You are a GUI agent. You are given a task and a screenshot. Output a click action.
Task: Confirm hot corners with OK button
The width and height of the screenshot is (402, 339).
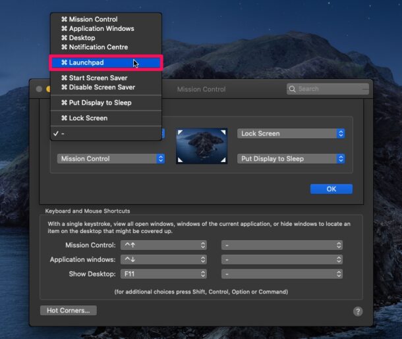331,189
